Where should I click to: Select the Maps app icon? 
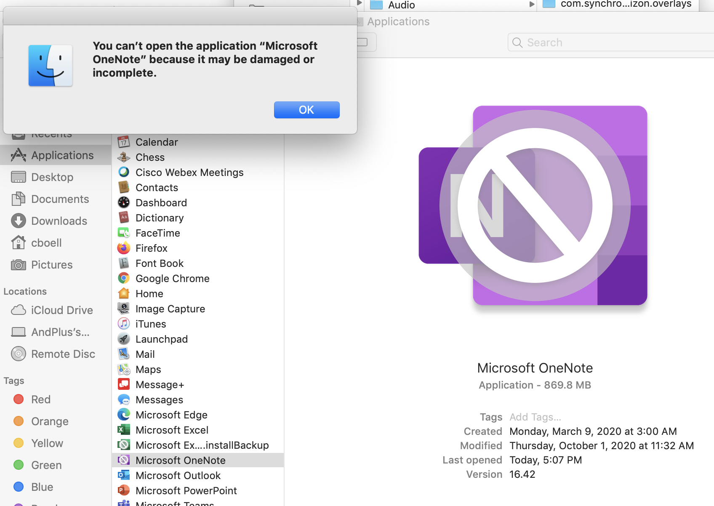(x=123, y=369)
